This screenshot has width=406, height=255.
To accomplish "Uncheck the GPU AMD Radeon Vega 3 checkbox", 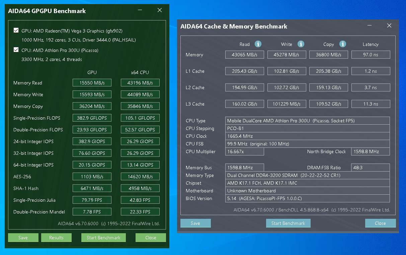I will pos(16,30).
